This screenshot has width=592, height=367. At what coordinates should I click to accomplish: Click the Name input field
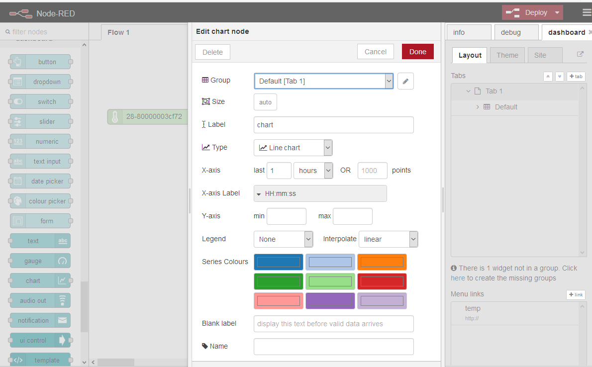coord(334,347)
